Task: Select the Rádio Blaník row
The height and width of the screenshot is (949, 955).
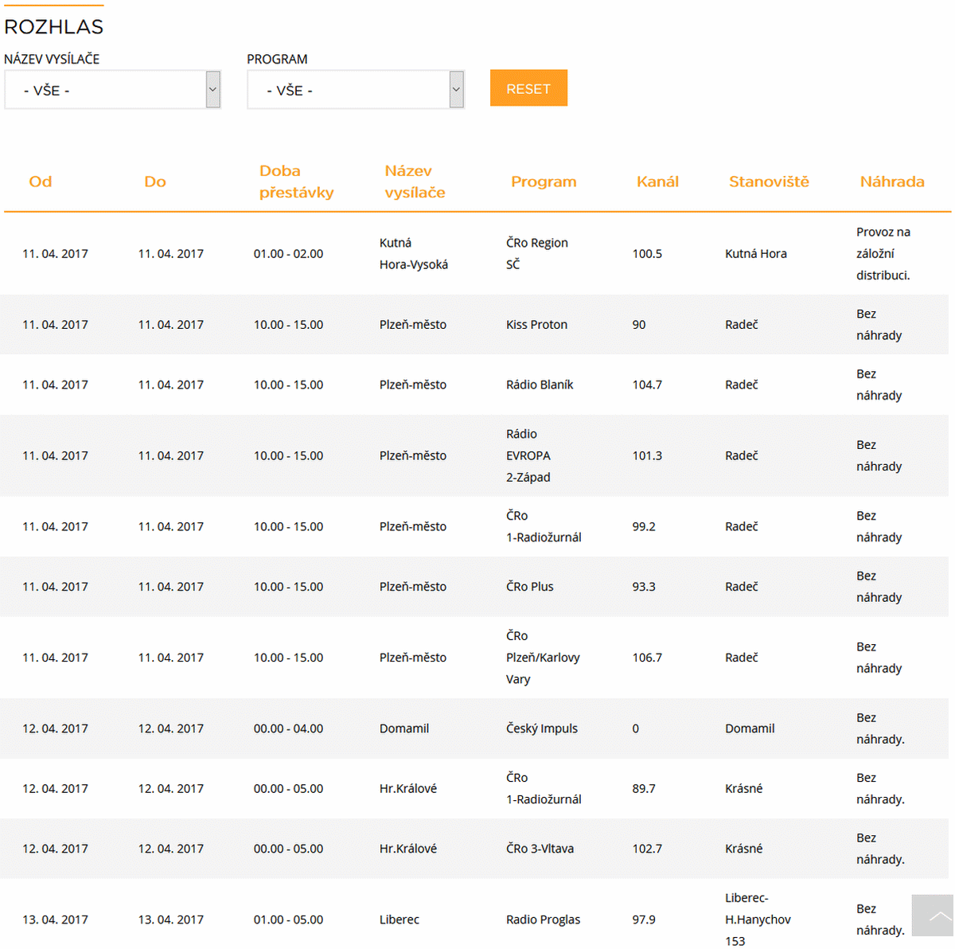Action: point(540,385)
